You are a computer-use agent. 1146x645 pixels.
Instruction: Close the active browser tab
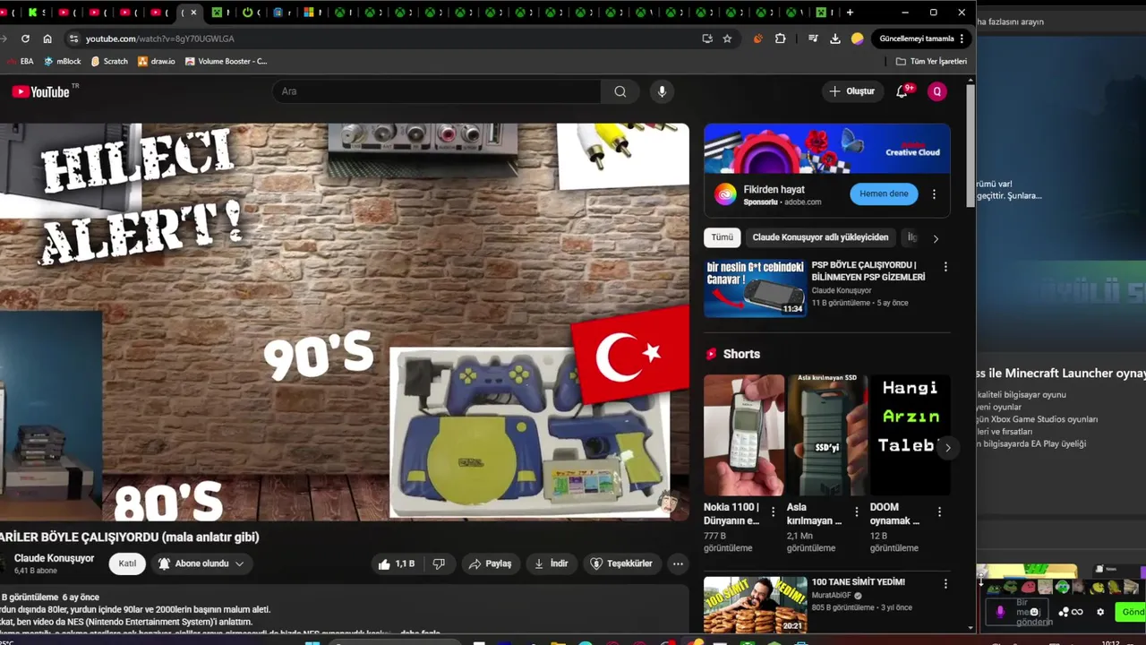(x=193, y=13)
